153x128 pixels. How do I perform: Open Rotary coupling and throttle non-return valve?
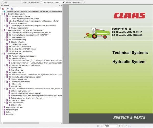[27, 98]
